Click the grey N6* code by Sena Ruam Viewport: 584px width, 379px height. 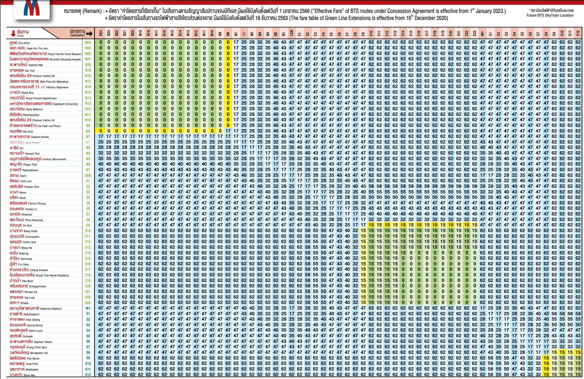coord(88,142)
